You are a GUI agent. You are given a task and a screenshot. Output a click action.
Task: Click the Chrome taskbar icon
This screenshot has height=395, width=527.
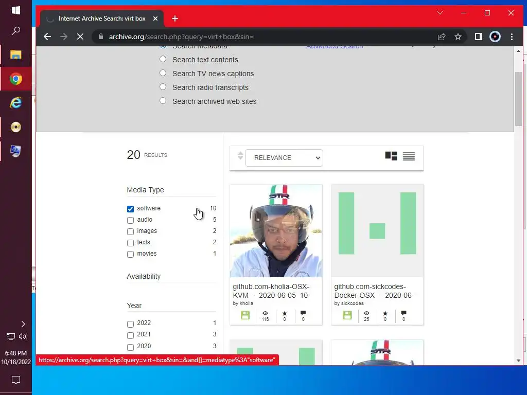pos(16,79)
